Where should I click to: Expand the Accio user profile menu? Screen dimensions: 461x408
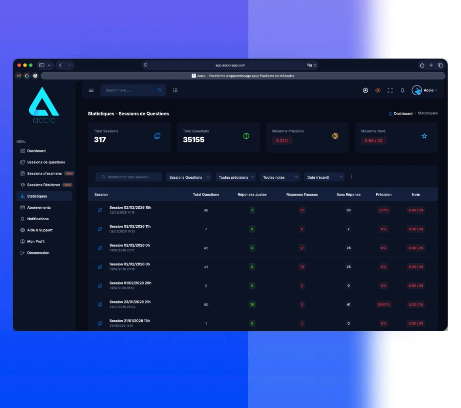[x=425, y=91]
